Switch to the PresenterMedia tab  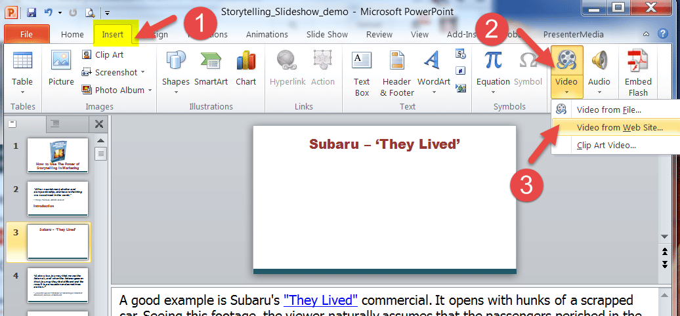tap(573, 35)
